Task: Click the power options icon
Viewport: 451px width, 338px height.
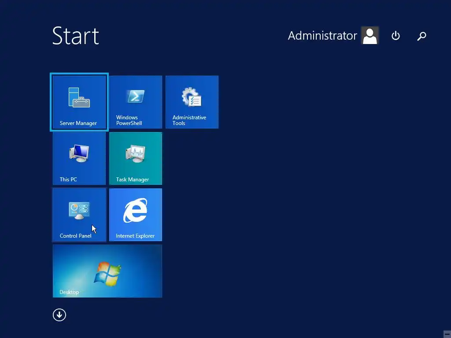Action: tap(396, 36)
